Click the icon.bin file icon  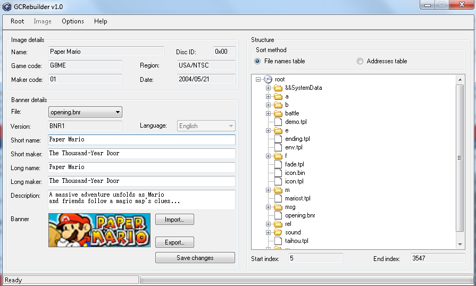[x=278, y=173]
